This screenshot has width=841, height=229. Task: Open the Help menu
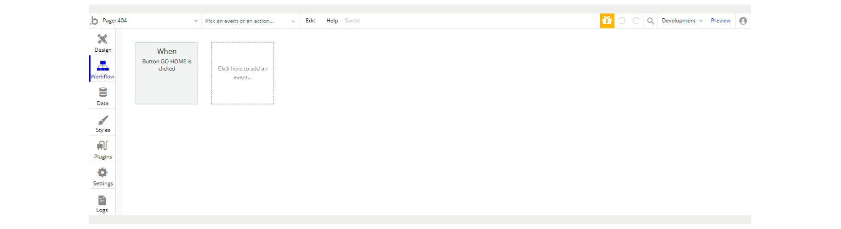point(332,21)
